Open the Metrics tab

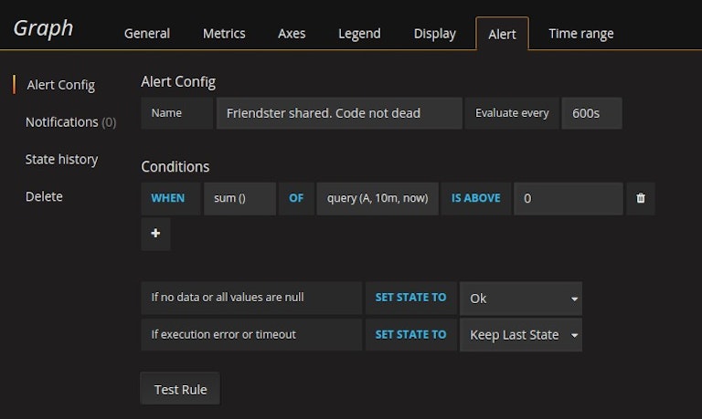pos(224,33)
